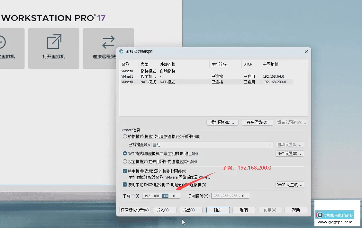
Task: Open the DHCP Settings dialog
Action: 289,185
